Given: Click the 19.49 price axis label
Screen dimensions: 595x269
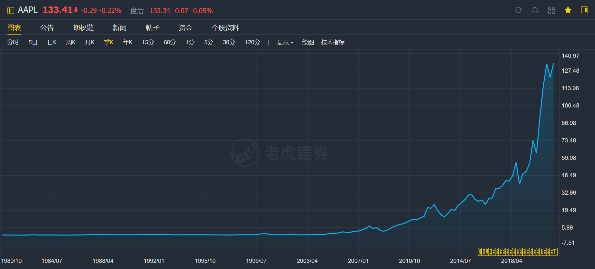Looking at the screenshot, I should [569, 210].
